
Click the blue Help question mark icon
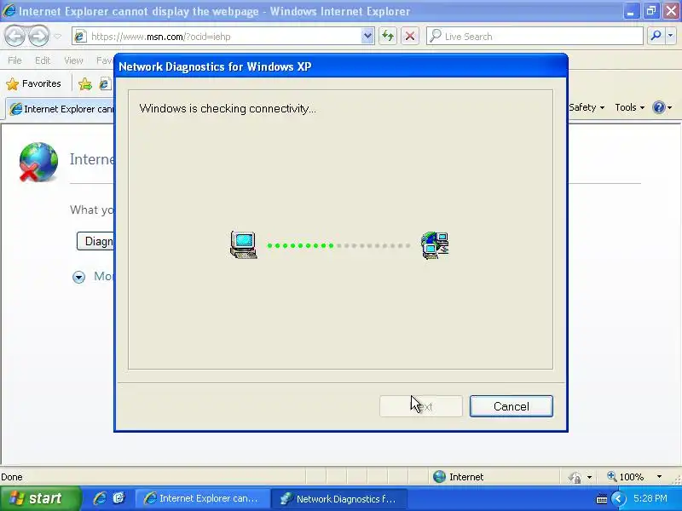[659, 107]
